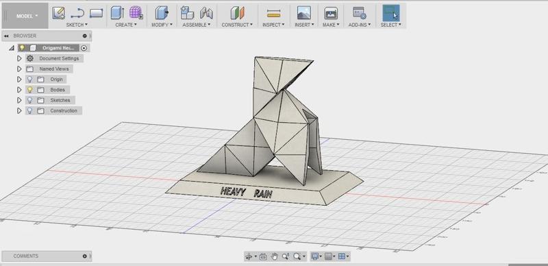Open the Zoom Window dropdown arrow
Screen dimensions: 548x266
(x=303, y=257)
